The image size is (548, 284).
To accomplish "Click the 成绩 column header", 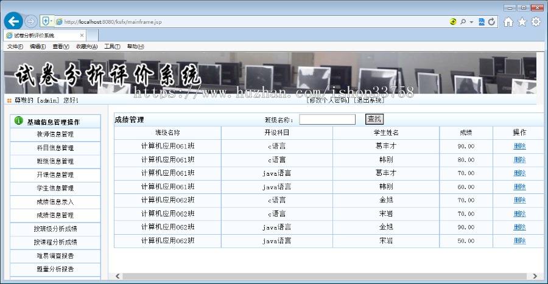I will click(466, 133).
